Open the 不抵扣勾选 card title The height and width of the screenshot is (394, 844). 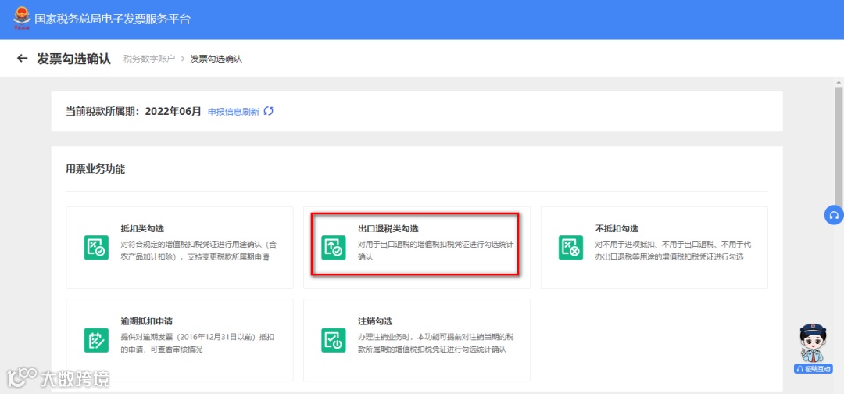[x=617, y=229]
